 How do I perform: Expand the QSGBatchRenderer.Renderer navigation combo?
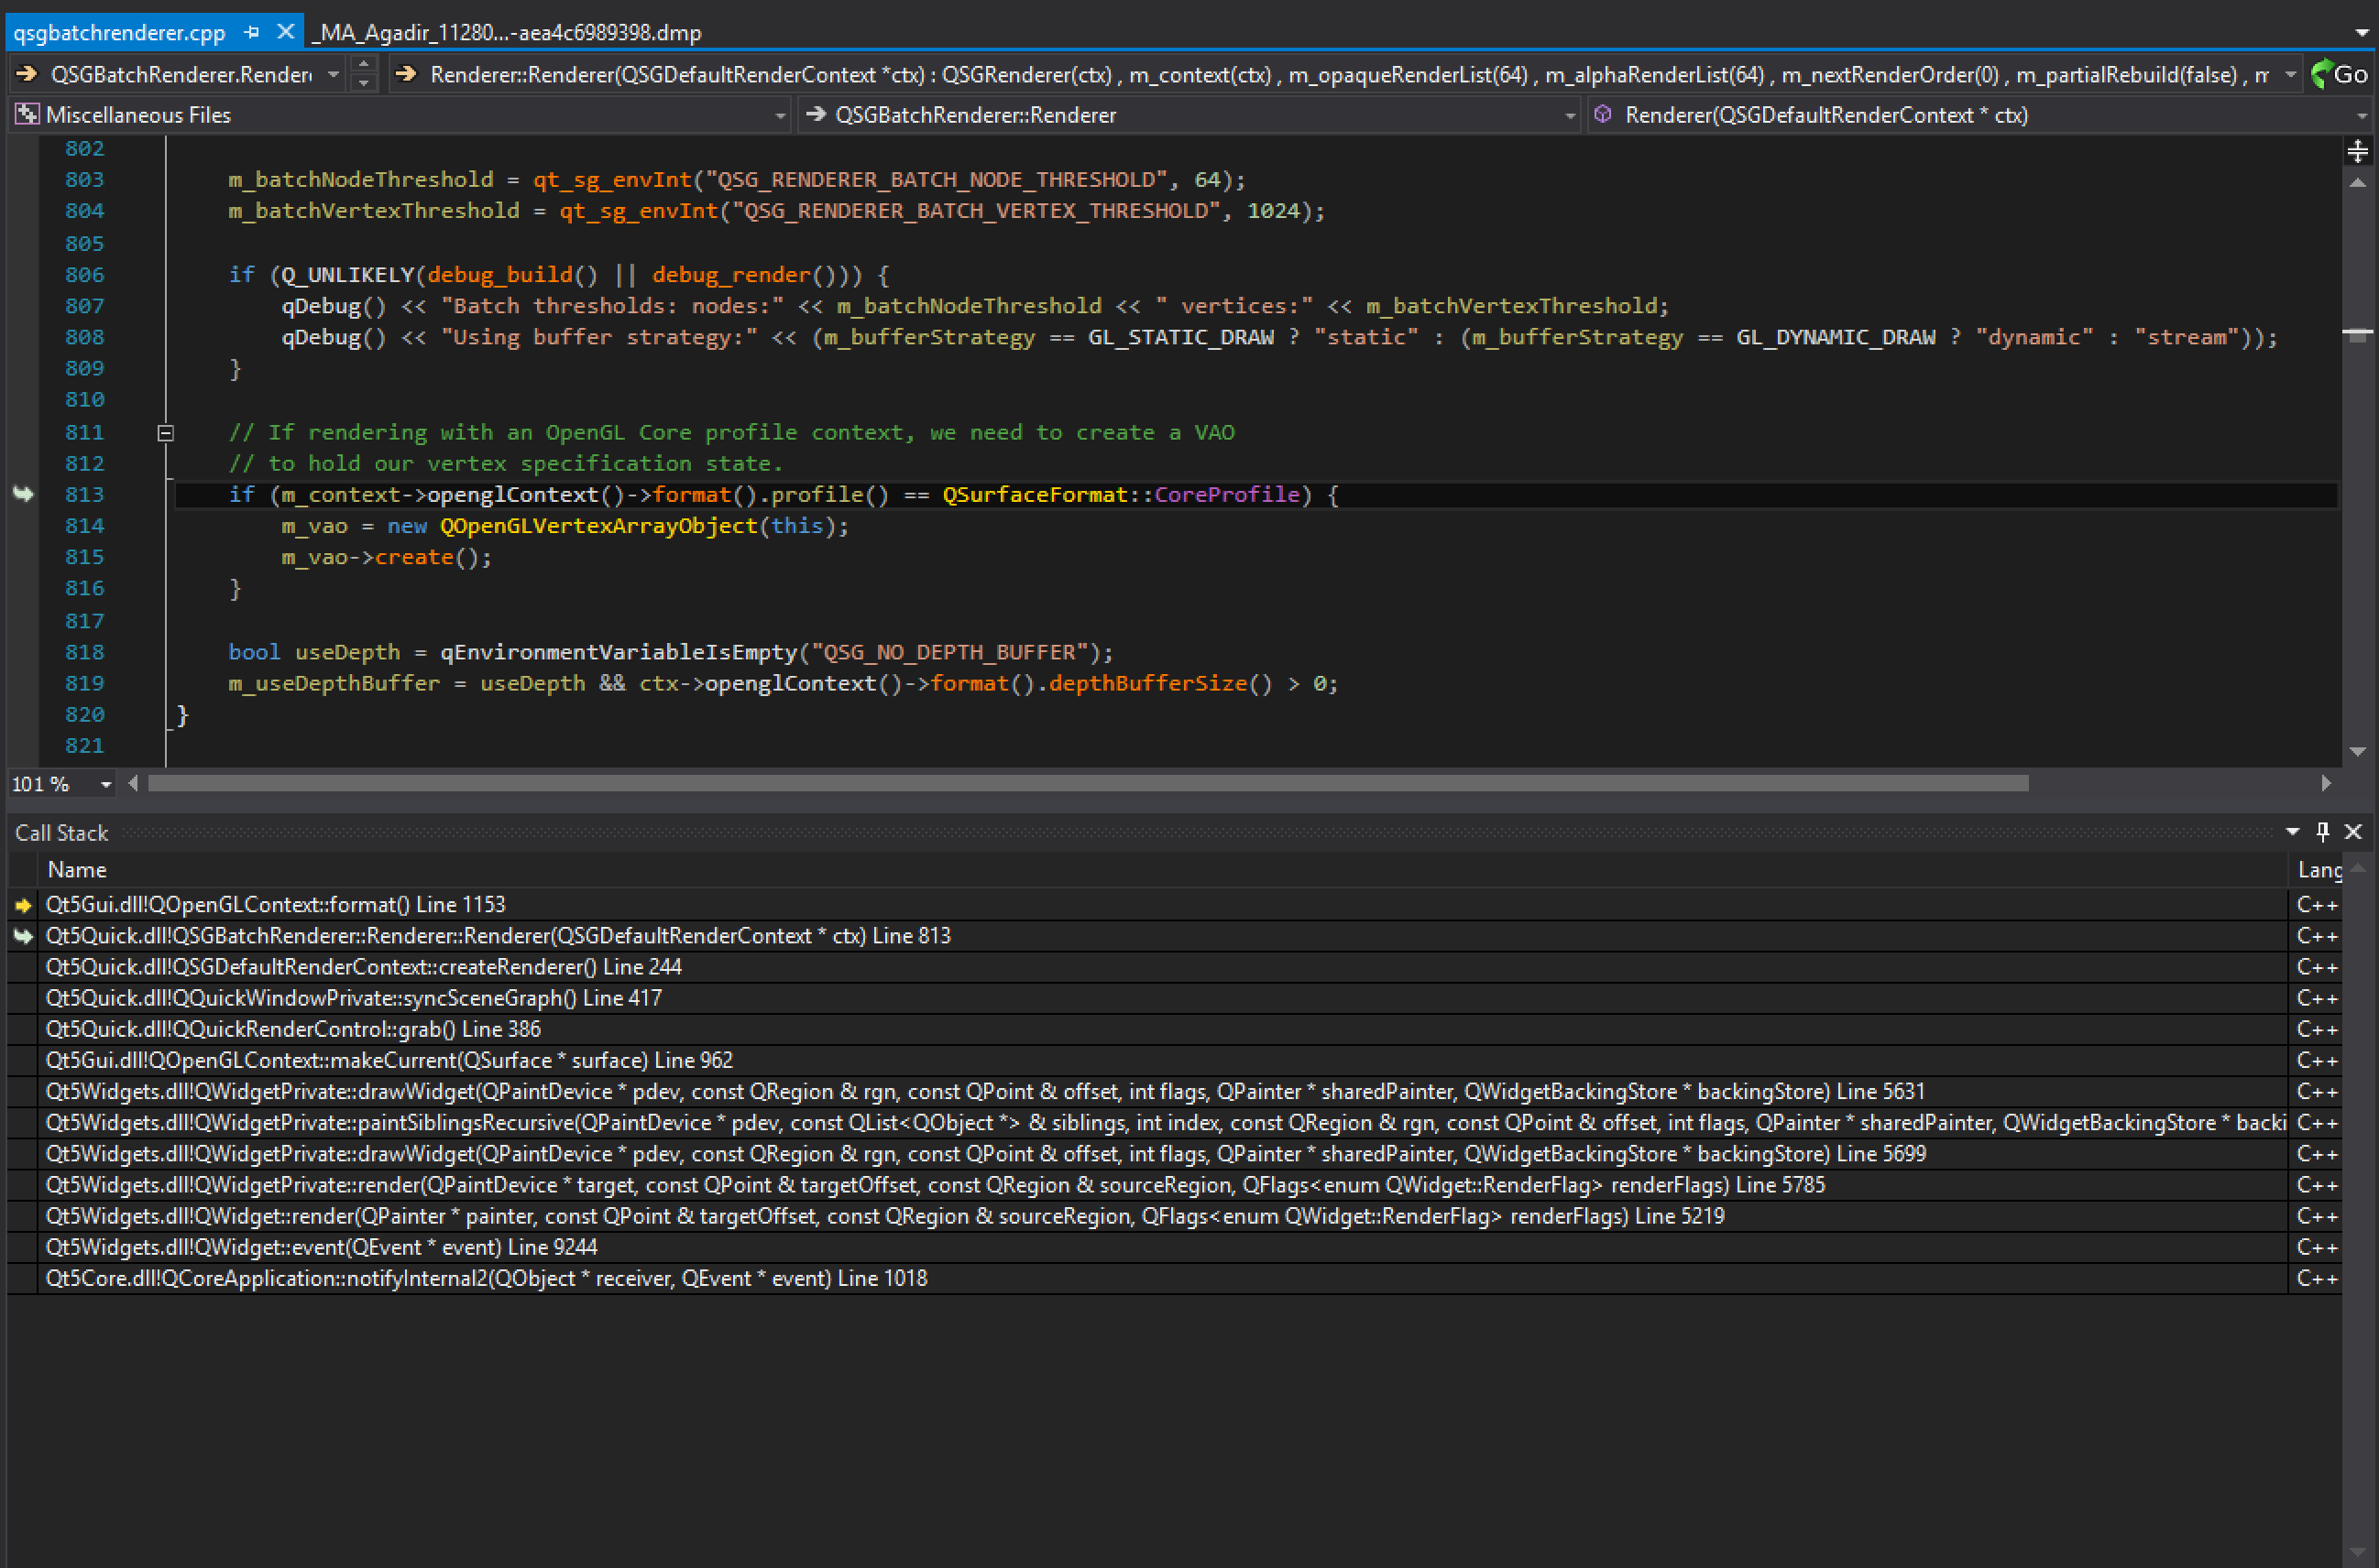click(x=334, y=74)
